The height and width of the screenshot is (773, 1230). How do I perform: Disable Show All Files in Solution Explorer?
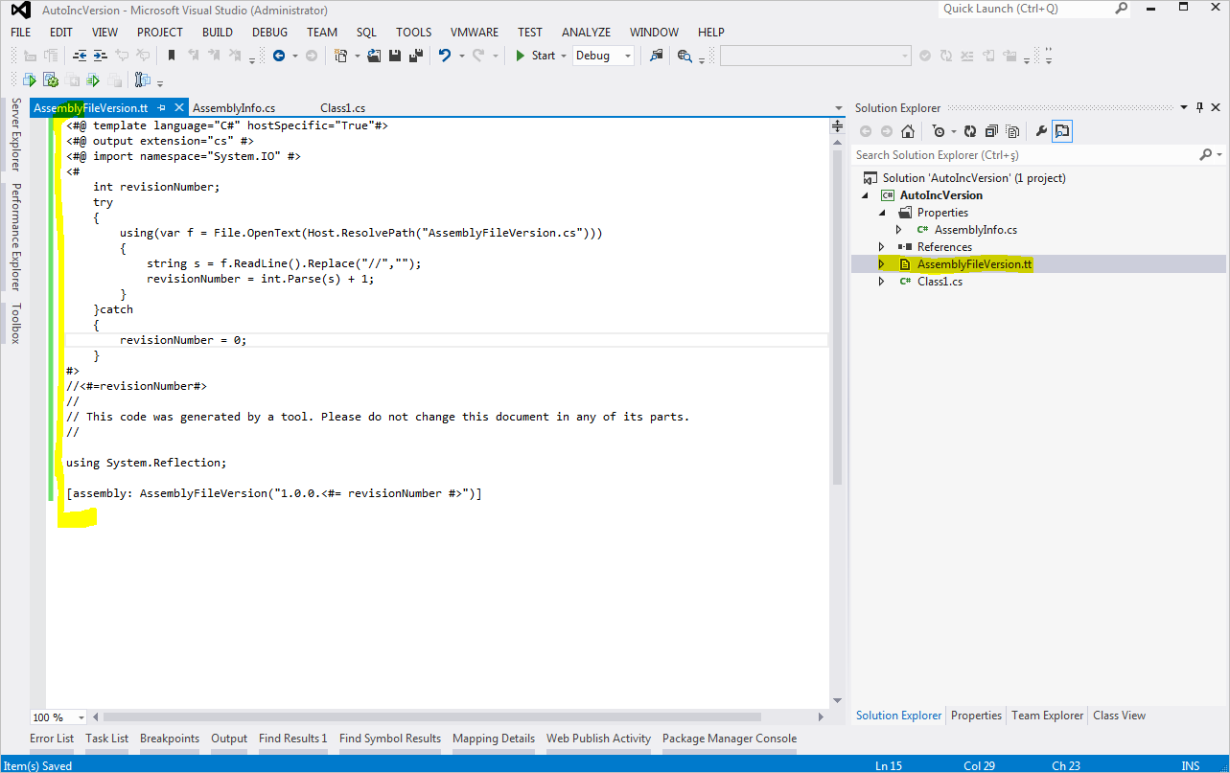tap(1012, 131)
